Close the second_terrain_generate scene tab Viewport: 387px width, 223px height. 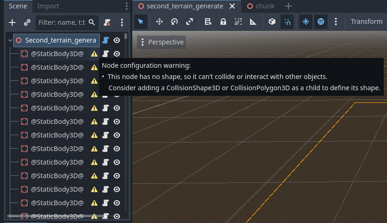[x=232, y=6]
